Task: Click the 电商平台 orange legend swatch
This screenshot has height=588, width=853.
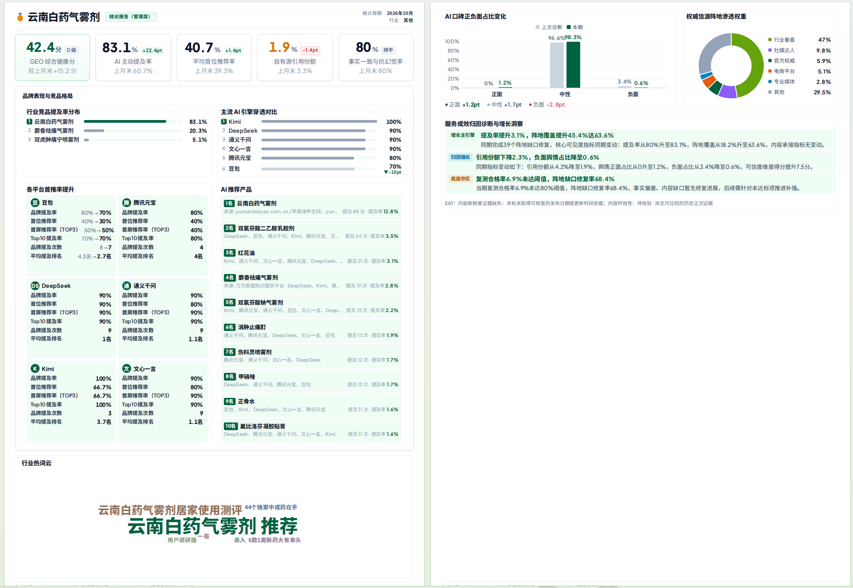Action: 770,71
